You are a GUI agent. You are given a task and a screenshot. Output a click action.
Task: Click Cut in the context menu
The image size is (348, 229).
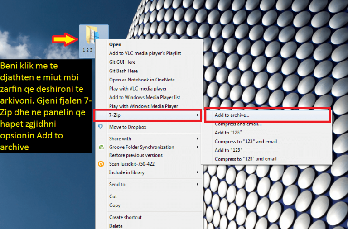tap(113, 196)
